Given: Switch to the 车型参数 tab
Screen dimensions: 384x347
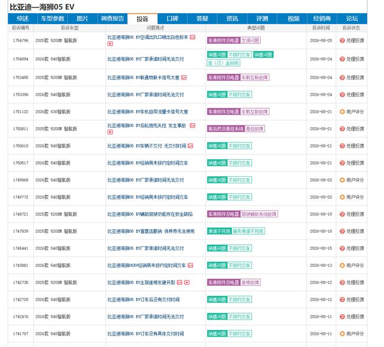Looking at the screenshot, I should click(x=53, y=19).
